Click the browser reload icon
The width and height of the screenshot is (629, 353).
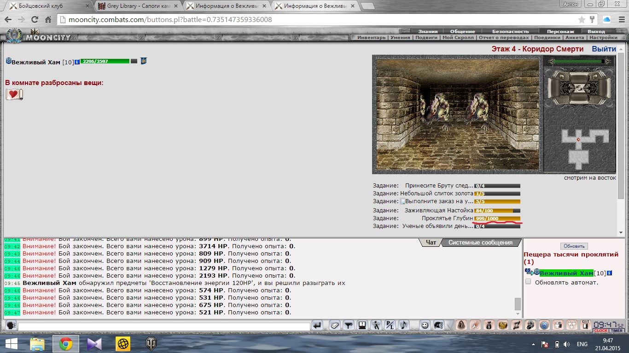tap(35, 20)
